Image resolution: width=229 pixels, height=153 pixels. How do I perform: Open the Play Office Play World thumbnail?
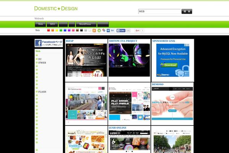pyautogui.click(x=129, y=104)
